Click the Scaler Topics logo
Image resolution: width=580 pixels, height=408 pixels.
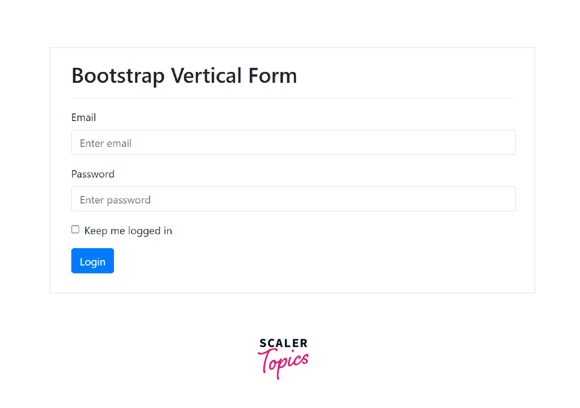pyautogui.click(x=283, y=358)
